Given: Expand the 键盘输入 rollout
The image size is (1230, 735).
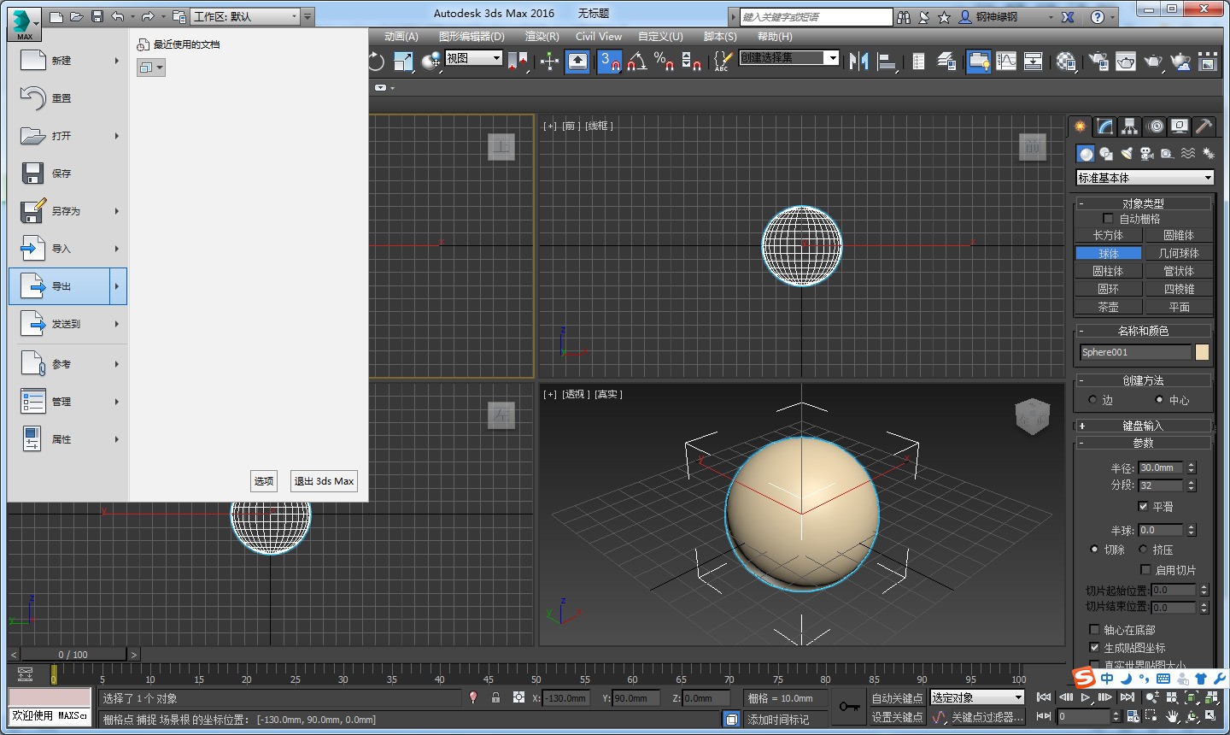Looking at the screenshot, I should pyautogui.click(x=1143, y=426).
